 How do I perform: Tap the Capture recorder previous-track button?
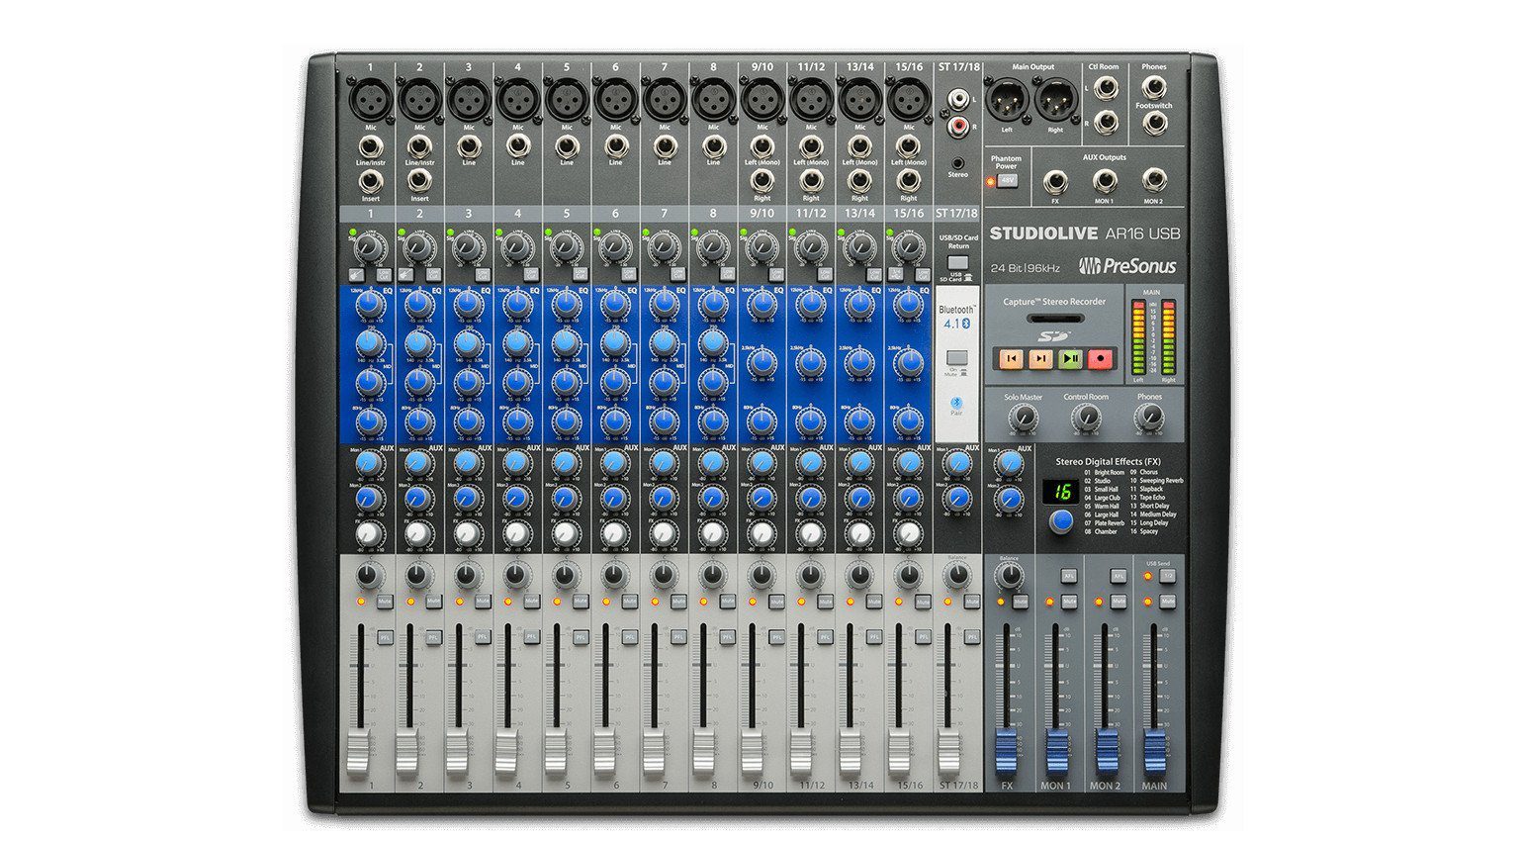click(x=1011, y=359)
